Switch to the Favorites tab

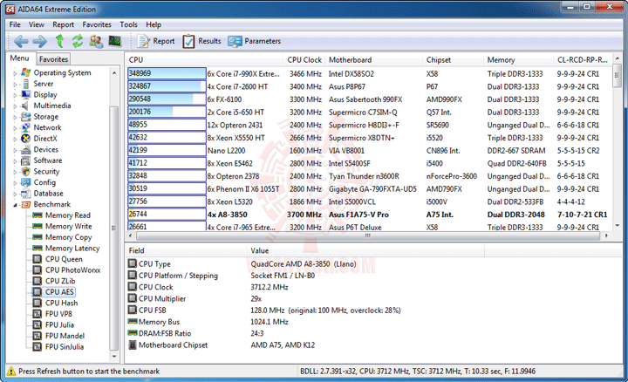53,58
